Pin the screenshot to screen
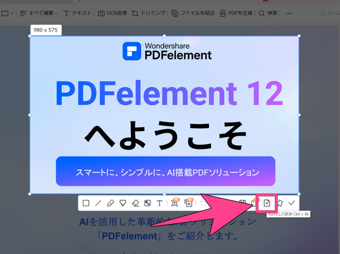Image resolution: width=340 pixels, height=254 pixels. click(x=280, y=203)
